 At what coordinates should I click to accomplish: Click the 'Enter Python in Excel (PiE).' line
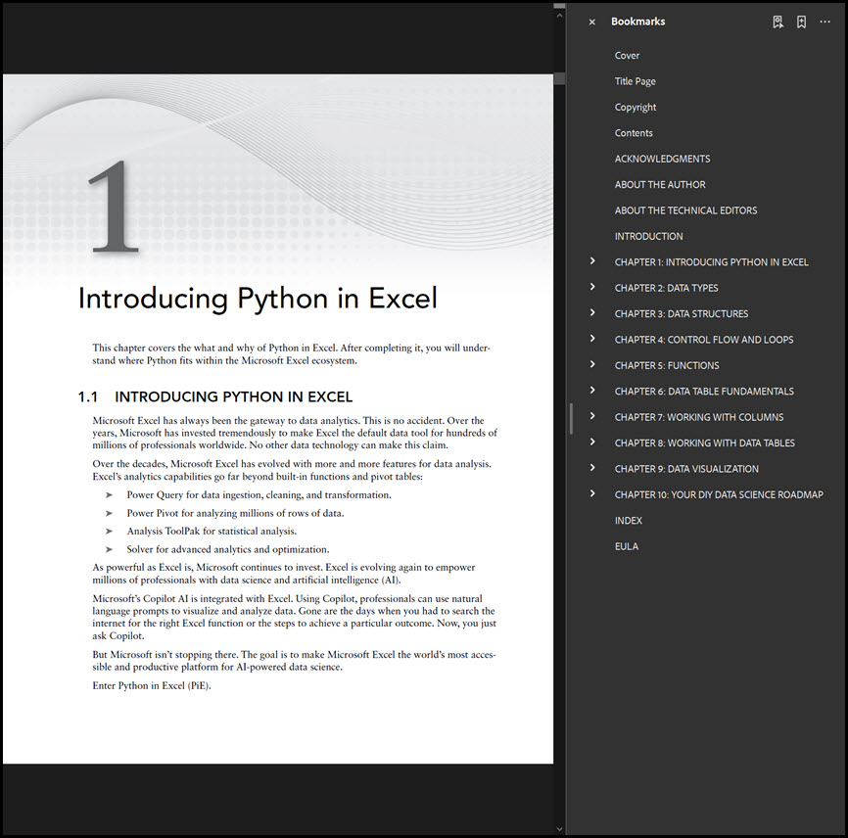(152, 685)
